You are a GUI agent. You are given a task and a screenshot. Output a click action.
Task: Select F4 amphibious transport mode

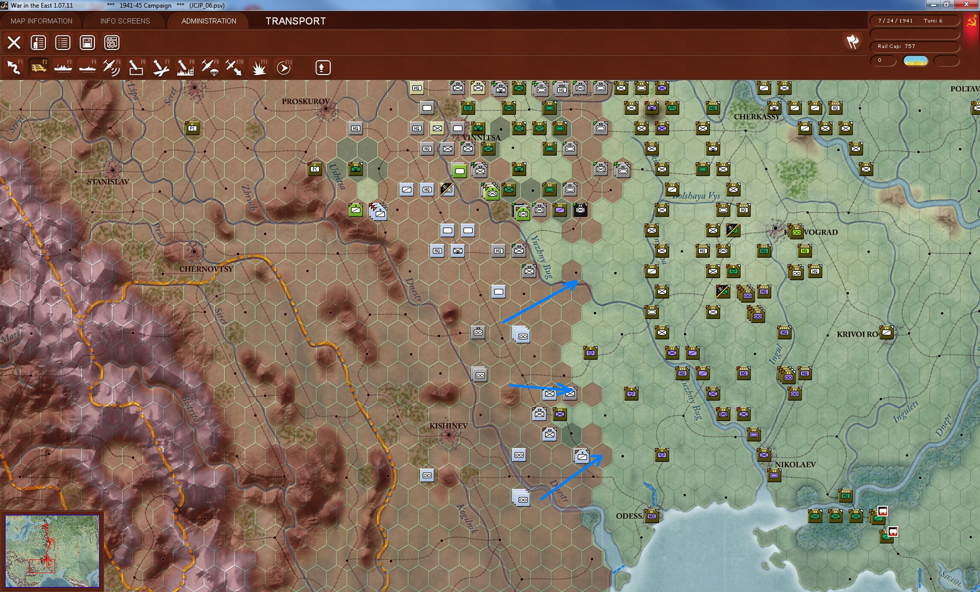click(87, 67)
